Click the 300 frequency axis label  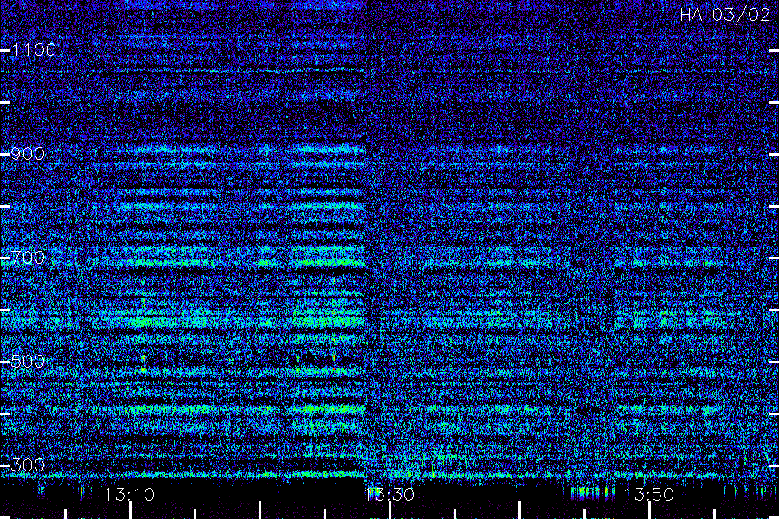(28, 465)
